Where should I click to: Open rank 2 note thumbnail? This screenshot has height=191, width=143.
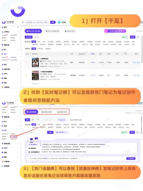click(35, 75)
